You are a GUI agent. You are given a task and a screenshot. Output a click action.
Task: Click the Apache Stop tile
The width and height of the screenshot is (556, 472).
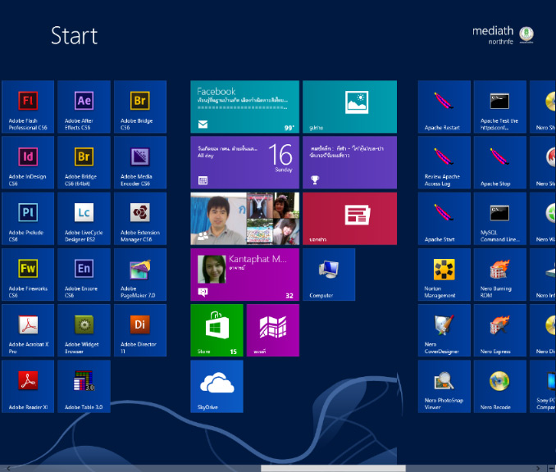coord(500,162)
